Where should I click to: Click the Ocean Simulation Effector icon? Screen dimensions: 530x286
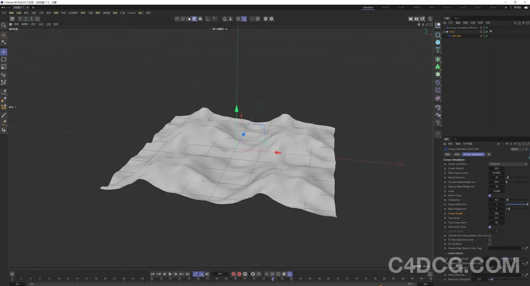pos(447,27)
